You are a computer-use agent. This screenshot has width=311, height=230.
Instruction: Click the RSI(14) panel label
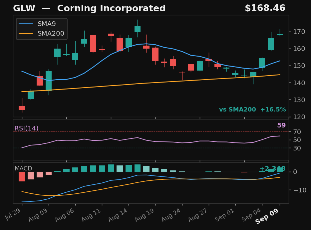26,128
